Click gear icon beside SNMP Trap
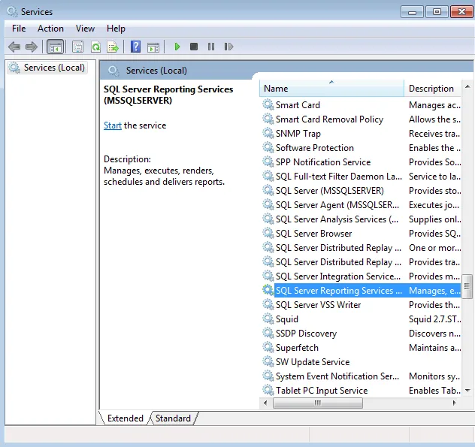The width and height of the screenshot is (475, 447). [x=268, y=133]
